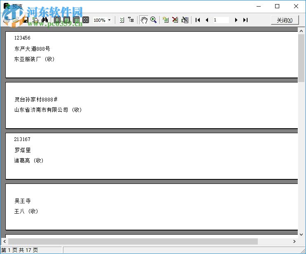Click the address line 吴王寺

(x=23, y=201)
